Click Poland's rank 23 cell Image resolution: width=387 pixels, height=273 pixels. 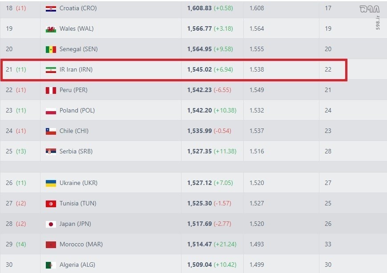9,111
